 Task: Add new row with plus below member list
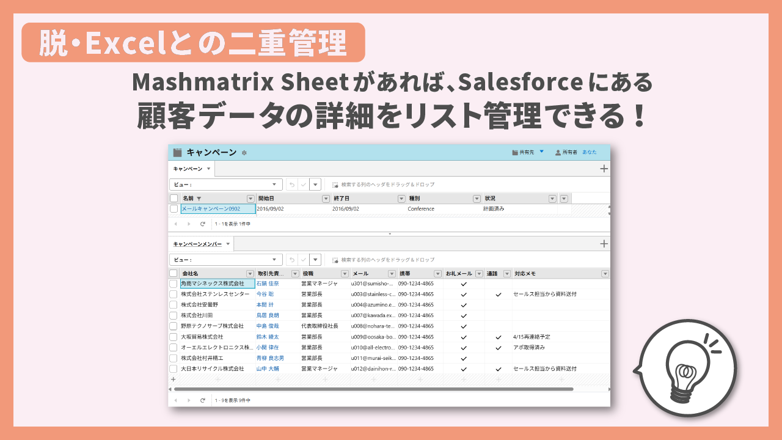tap(173, 380)
